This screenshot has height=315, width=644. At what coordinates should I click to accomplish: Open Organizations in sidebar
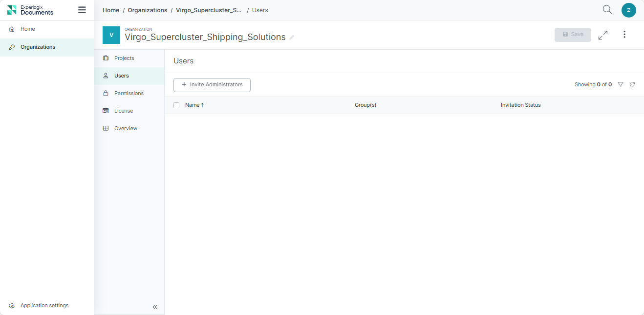[x=47, y=47]
